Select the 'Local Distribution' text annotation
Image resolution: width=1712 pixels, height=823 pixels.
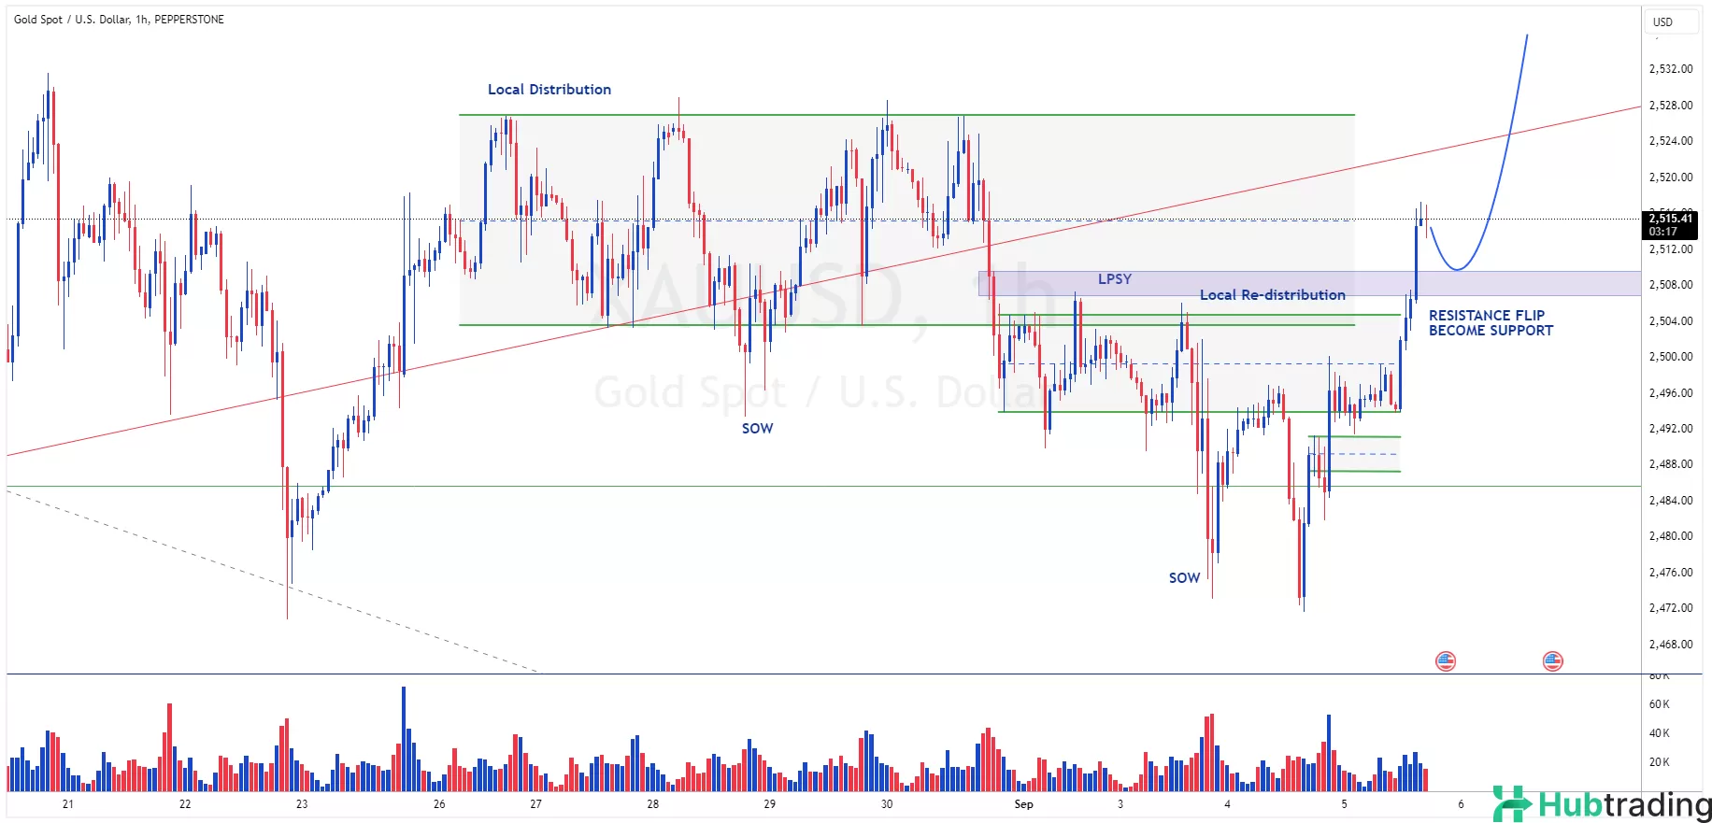click(x=549, y=90)
